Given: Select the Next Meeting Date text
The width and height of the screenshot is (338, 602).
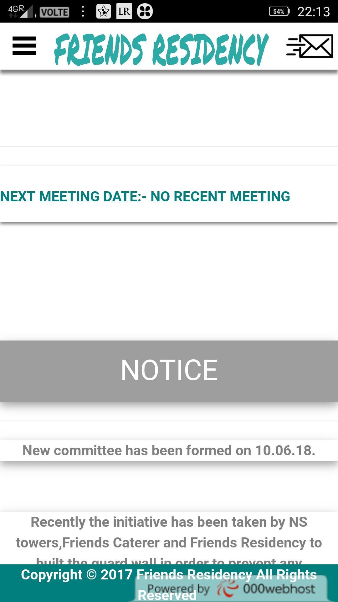Looking at the screenshot, I should [x=145, y=197].
